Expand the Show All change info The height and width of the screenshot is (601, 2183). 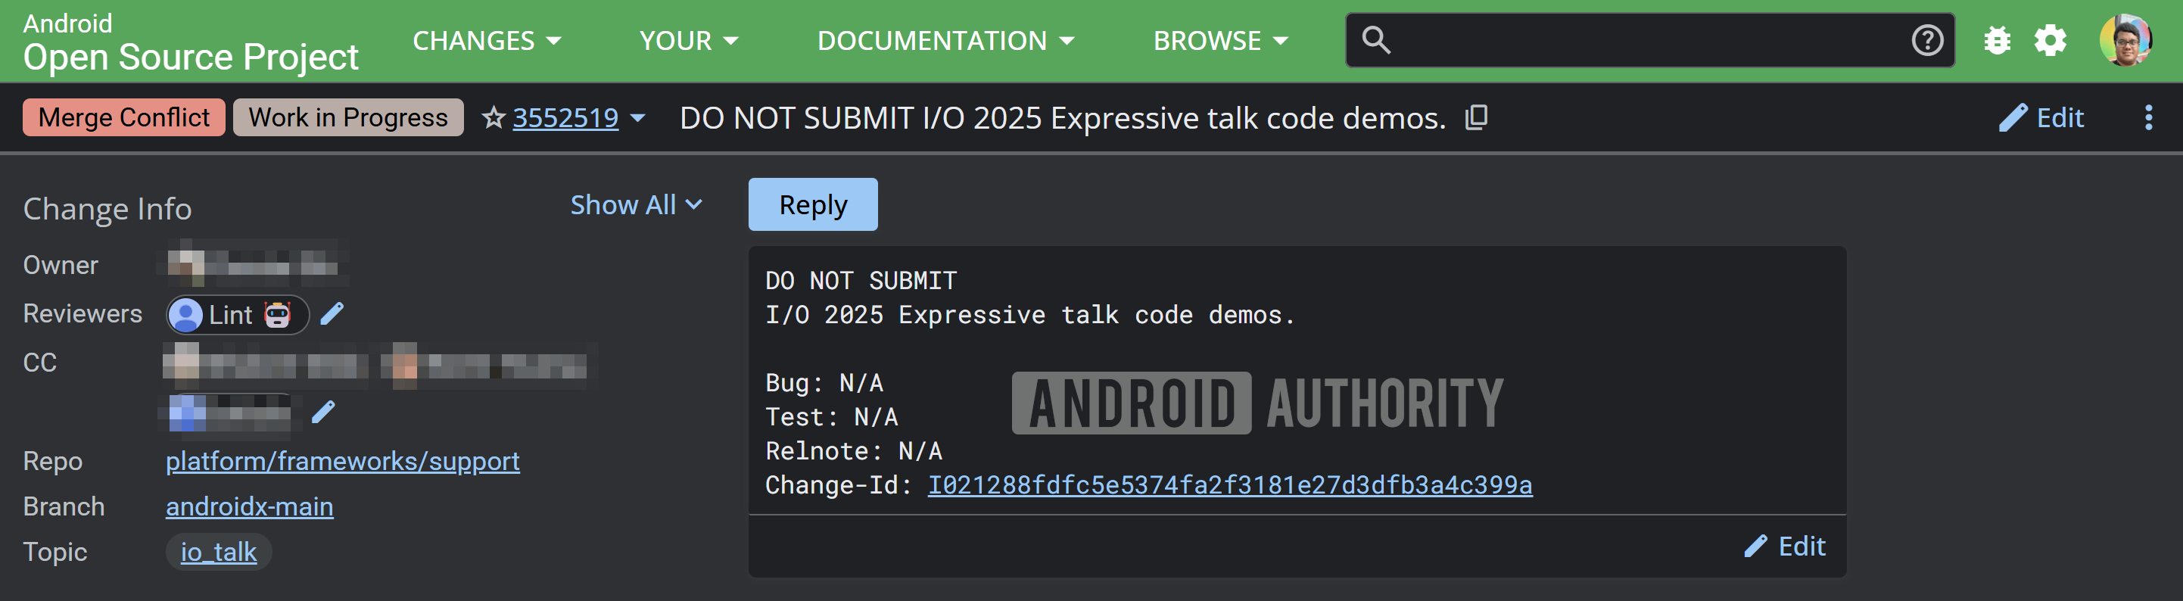636,204
